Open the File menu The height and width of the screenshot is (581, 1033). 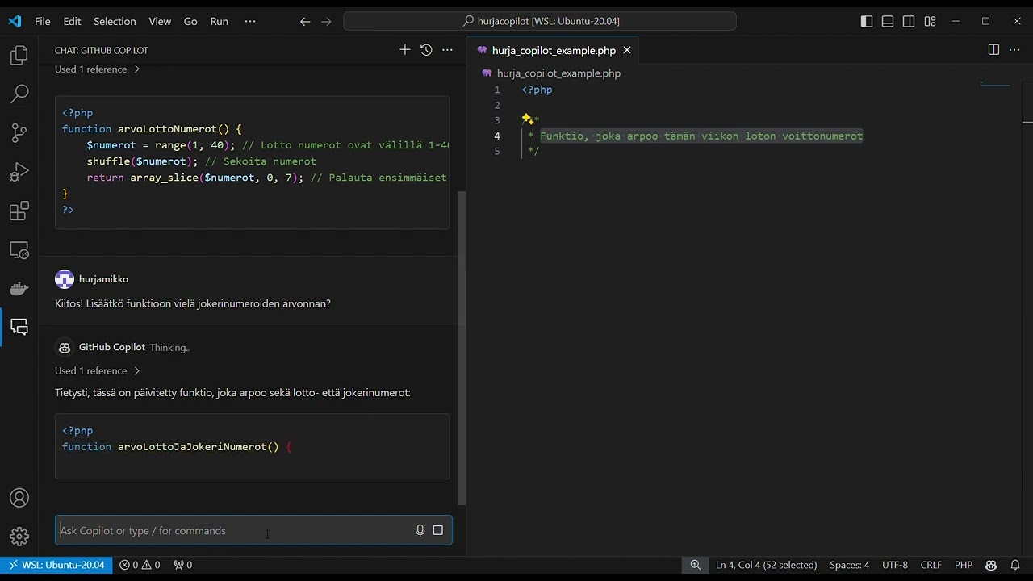pyautogui.click(x=43, y=22)
